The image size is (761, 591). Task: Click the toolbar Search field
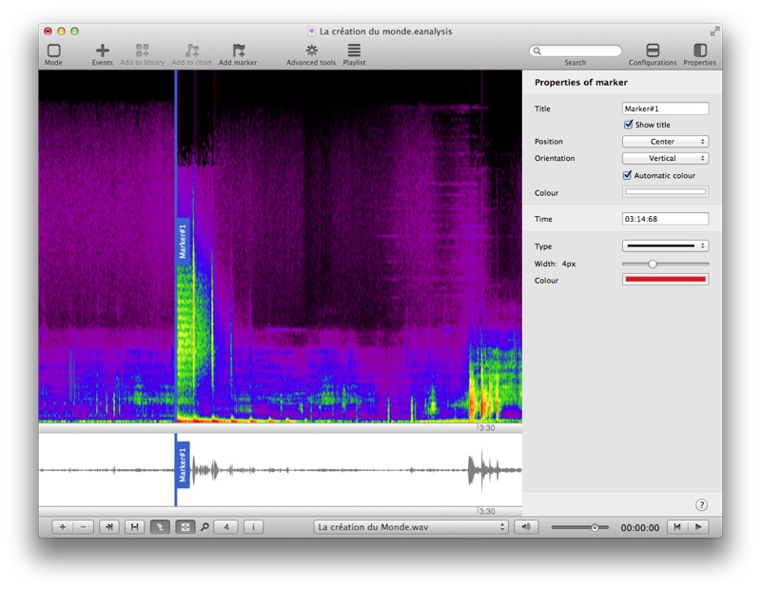tap(576, 50)
